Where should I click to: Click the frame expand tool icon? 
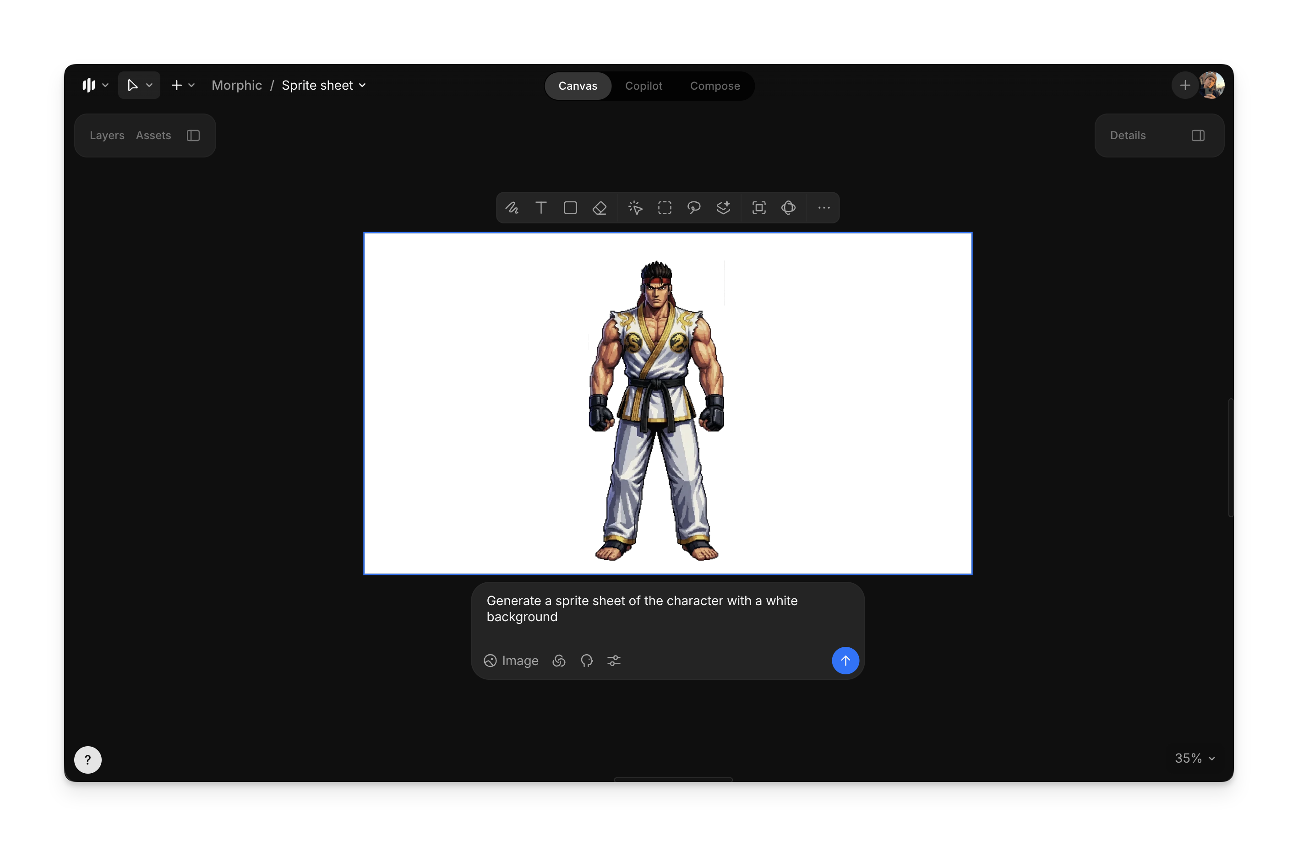[758, 208]
